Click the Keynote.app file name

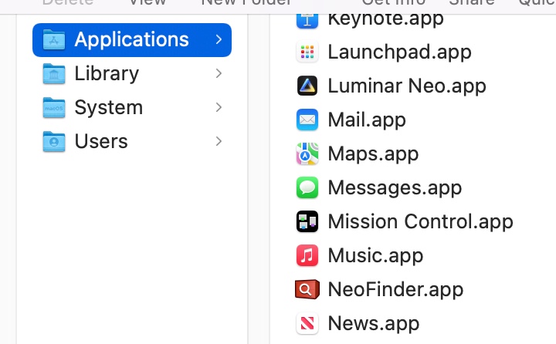pos(385,20)
